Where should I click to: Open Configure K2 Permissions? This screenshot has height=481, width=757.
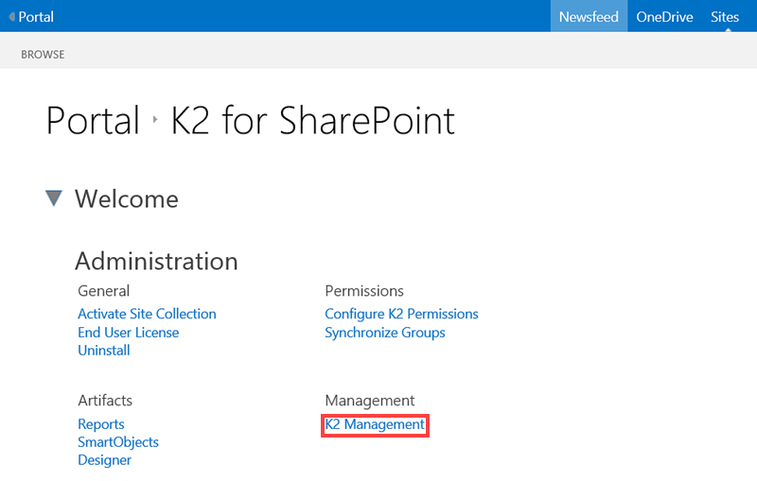click(x=401, y=314)
